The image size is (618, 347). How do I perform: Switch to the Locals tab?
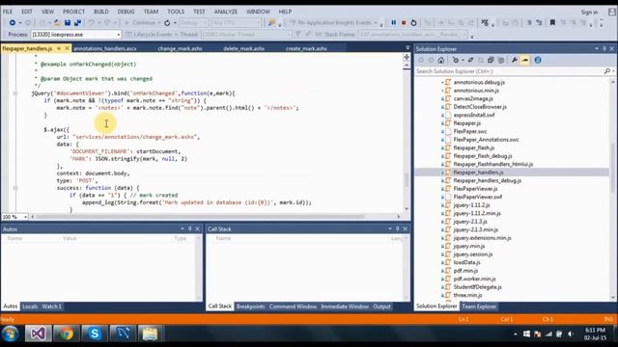(30, 307)
